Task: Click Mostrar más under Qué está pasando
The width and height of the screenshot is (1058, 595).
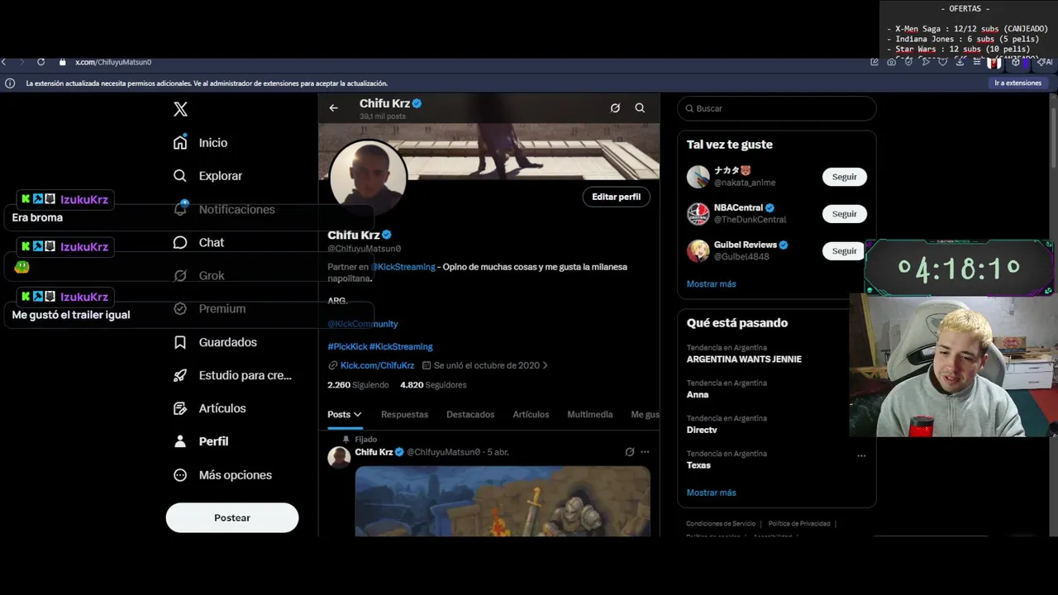Action: pyautogui.click(x=711, y=493)
